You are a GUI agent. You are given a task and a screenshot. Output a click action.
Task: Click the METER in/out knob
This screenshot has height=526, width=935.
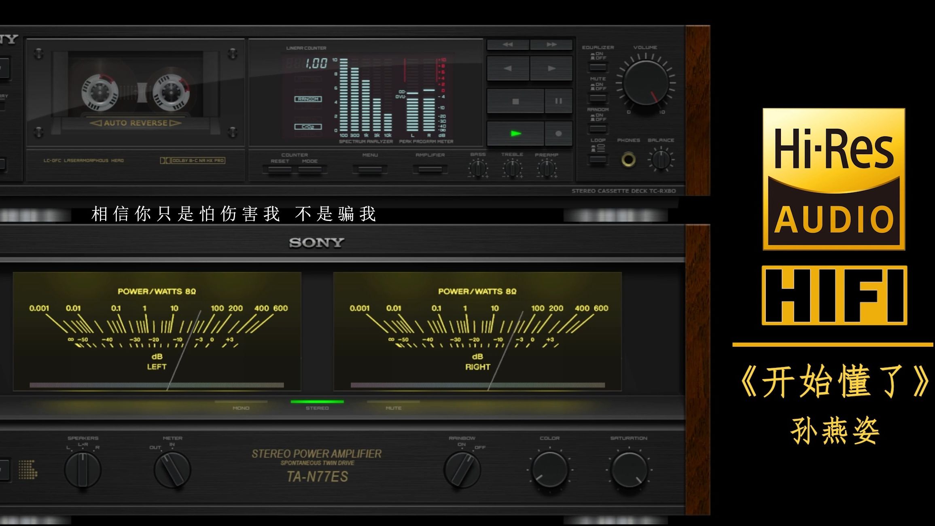tap(172, 470)
